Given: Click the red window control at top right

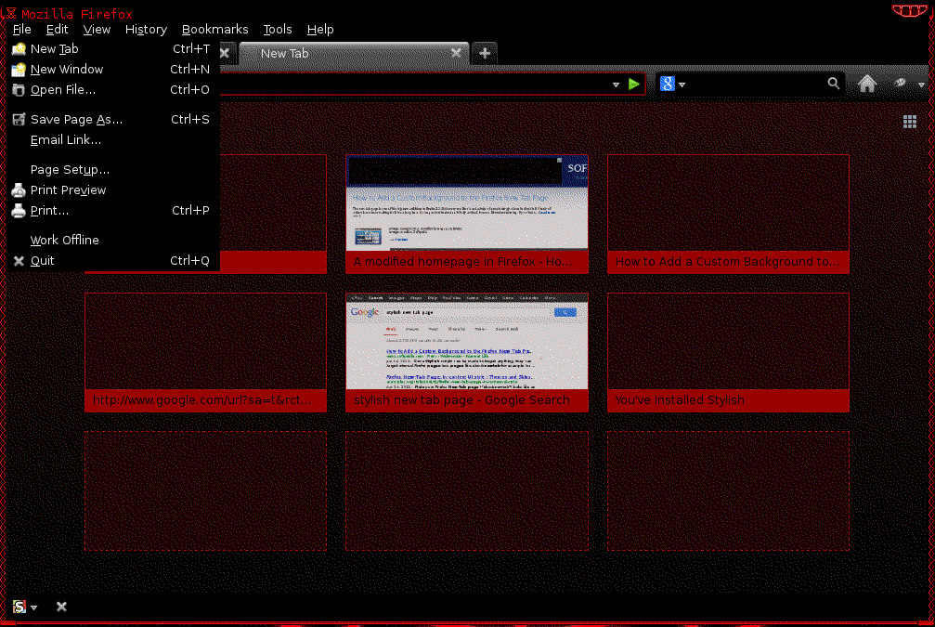Looking at the screenshot, I should point(909,10).
